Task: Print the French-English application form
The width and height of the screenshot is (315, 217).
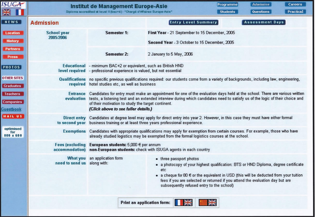Action: [183, 203]
